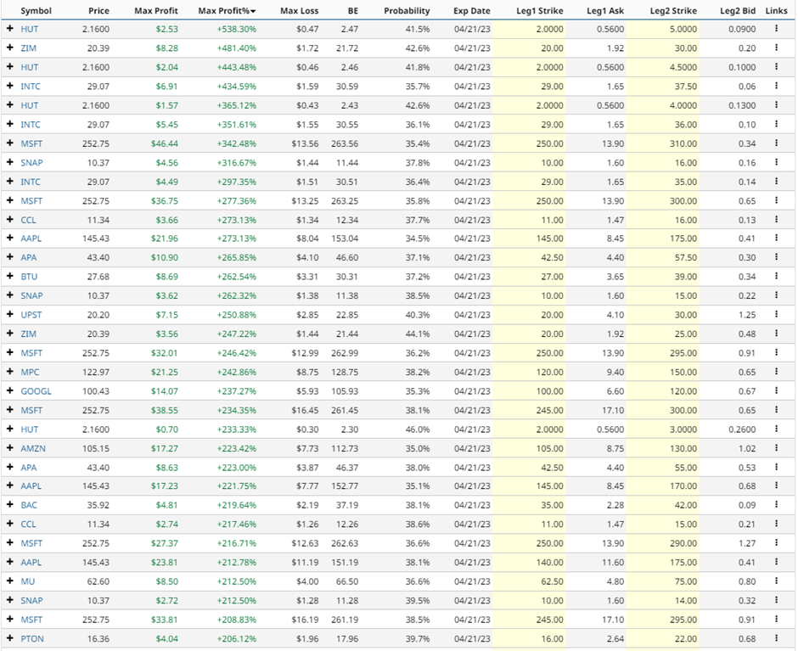Expand the BTU row details
Screen dimensions: 798x651
9,276
